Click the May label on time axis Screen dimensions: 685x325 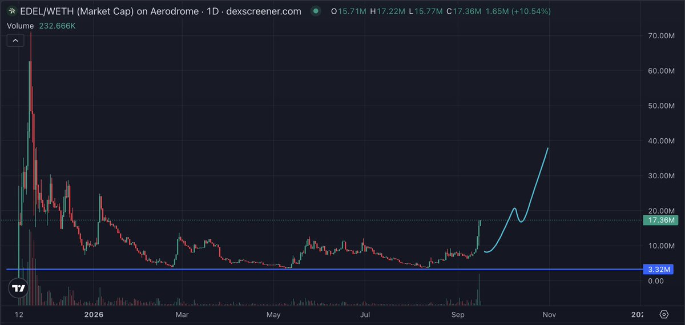tap(273, 315)
